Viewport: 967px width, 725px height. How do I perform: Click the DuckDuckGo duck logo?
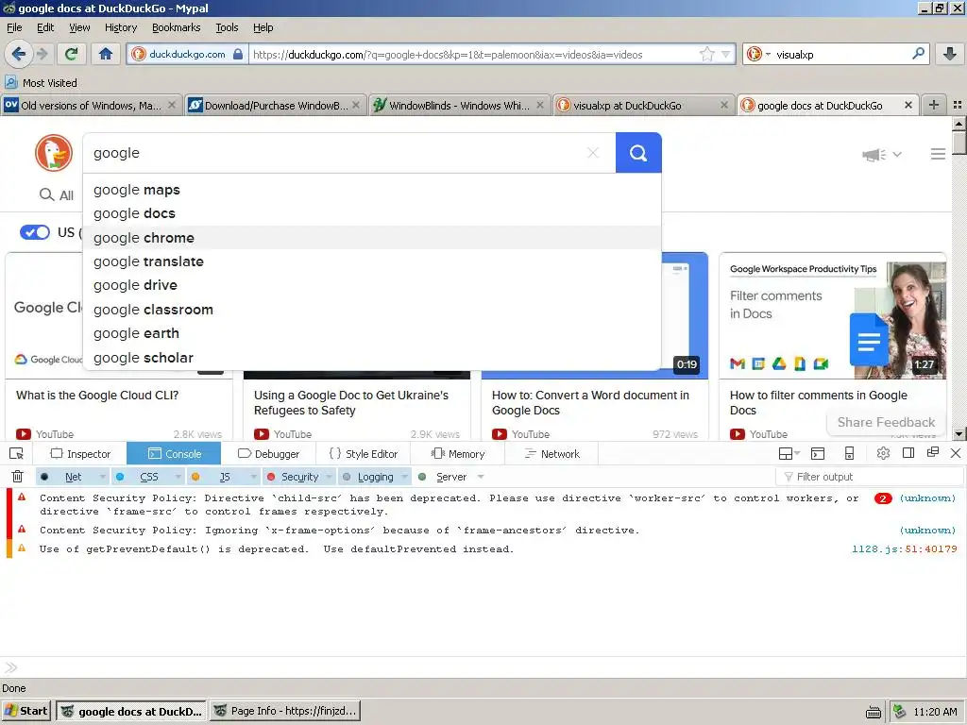point(54,153)
